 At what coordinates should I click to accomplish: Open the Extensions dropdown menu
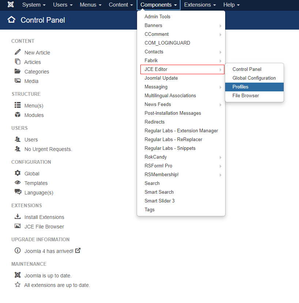[x=200, y=5]
